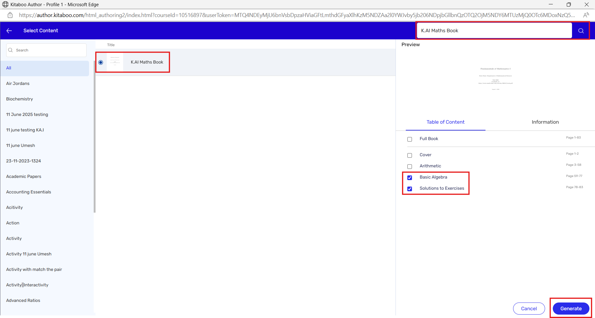Select the K.AI Maths Book radio button
The image size is (595, 318).
tap(101, 62)
